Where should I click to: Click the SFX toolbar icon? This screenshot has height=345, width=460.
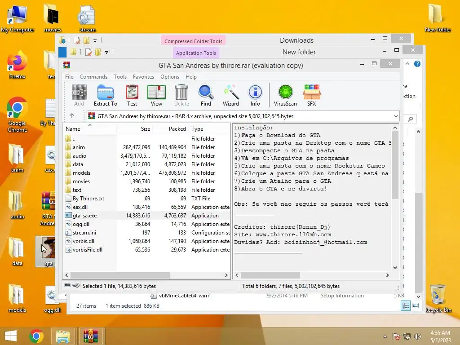pos(312,95)
